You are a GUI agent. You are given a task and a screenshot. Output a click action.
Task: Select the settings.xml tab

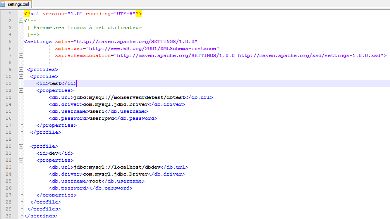pos(16,4)
